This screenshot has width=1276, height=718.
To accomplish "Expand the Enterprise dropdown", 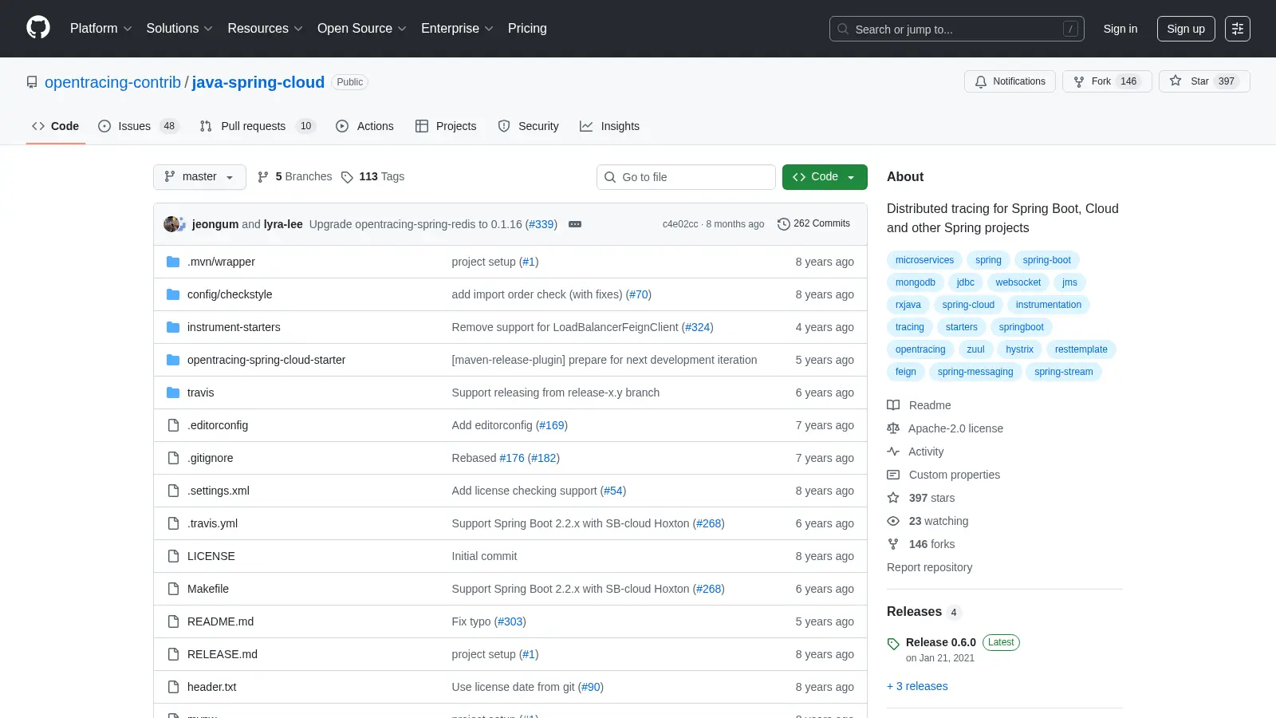I will pyautogui.click(x=457, y=29).
